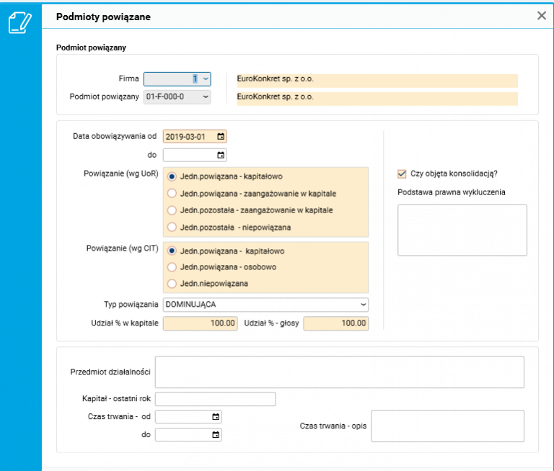Select UoR option Jedn.pozostała - niepowiązana

tap(172, 228)
